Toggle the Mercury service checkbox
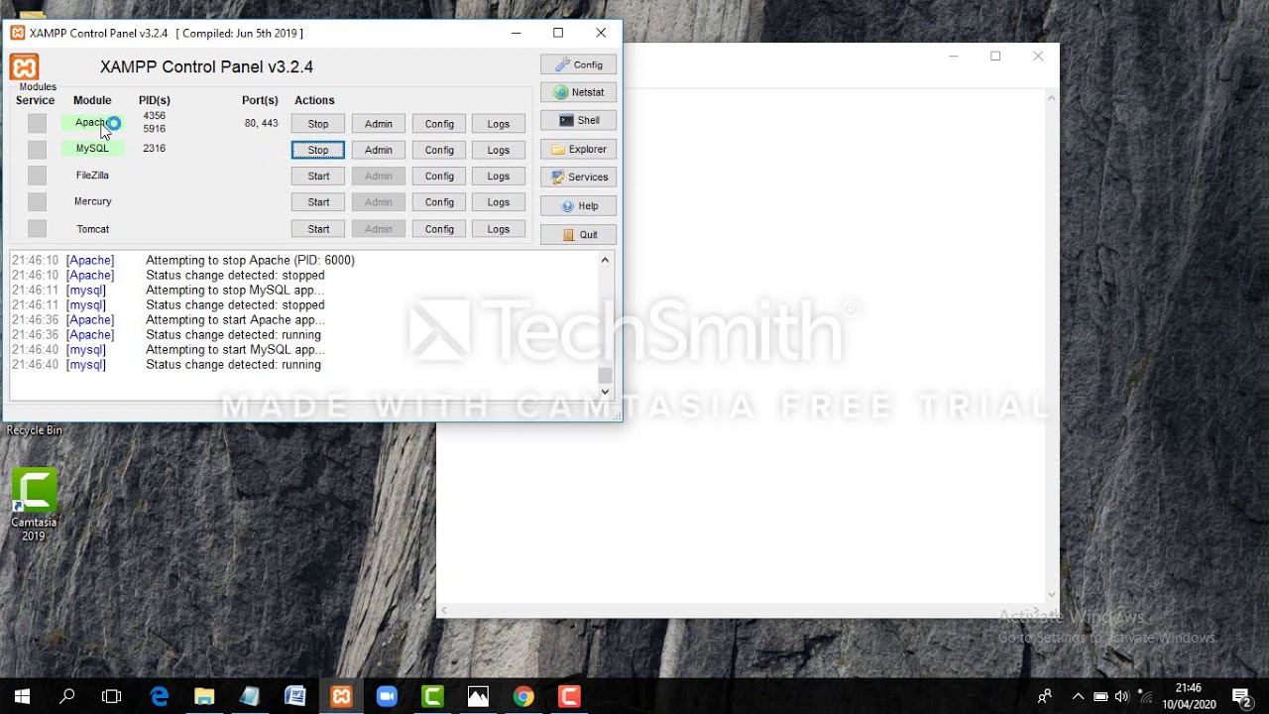This screenshot has width=1269, height=714. [x=37, y=201]
